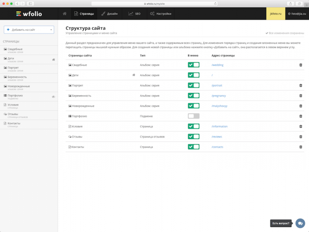309x232 pixels.
Task: Open the /wedding page address link
Action: 217,65
